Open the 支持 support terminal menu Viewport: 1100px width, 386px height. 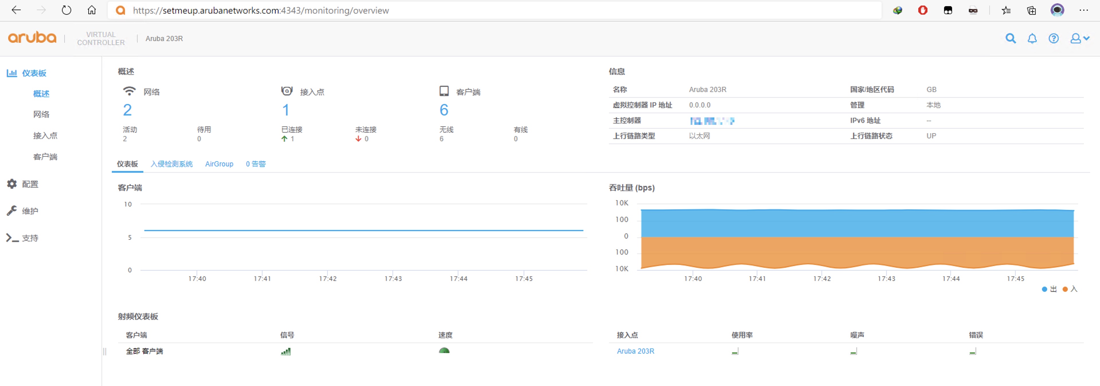coord(12,238)
